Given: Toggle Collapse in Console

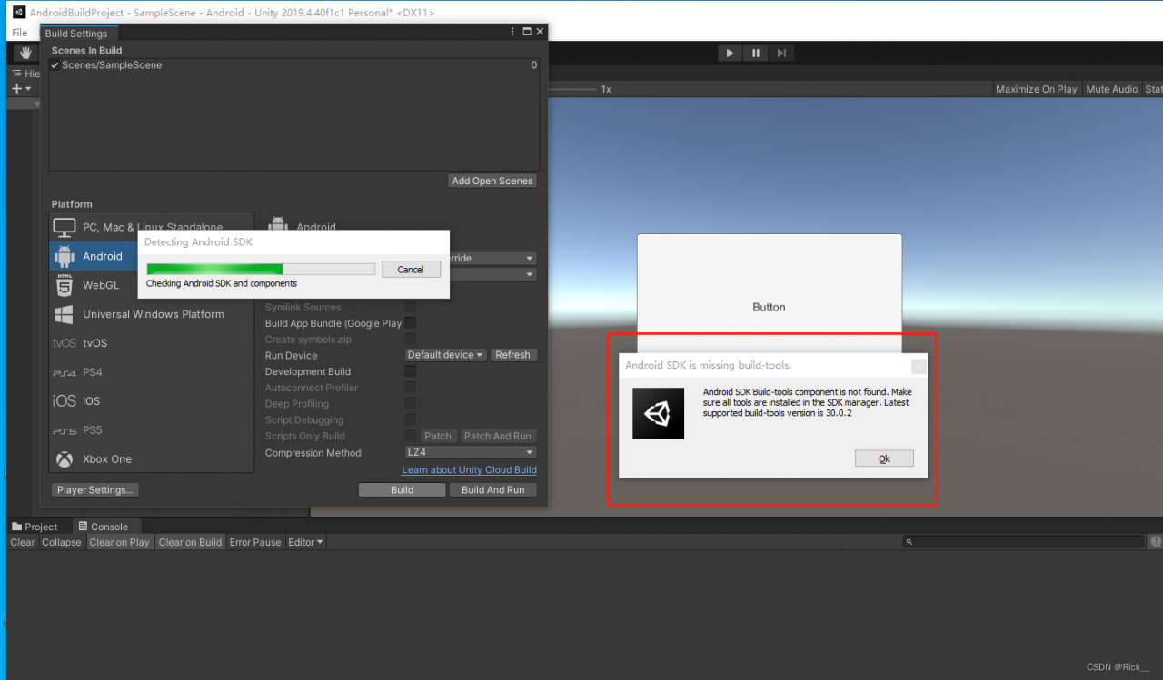Looking at the screenshot, I should click(x=62, y=542).
